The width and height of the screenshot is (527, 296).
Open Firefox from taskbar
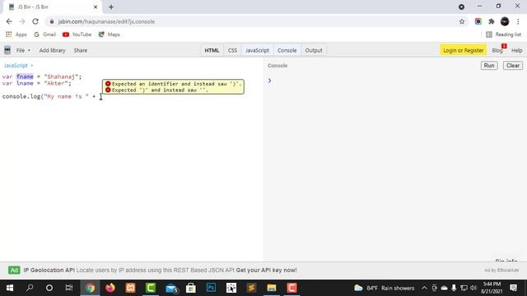110,288
